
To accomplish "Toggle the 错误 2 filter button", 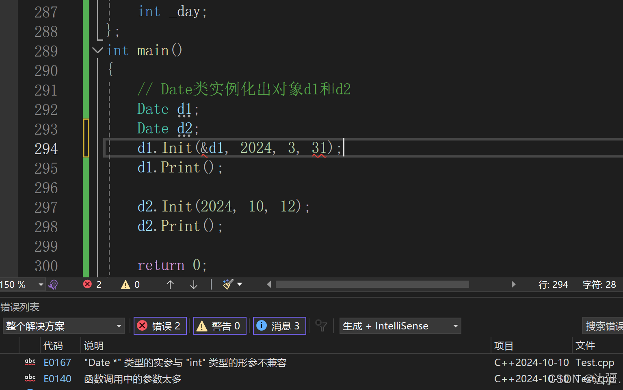I will (160, 326).
